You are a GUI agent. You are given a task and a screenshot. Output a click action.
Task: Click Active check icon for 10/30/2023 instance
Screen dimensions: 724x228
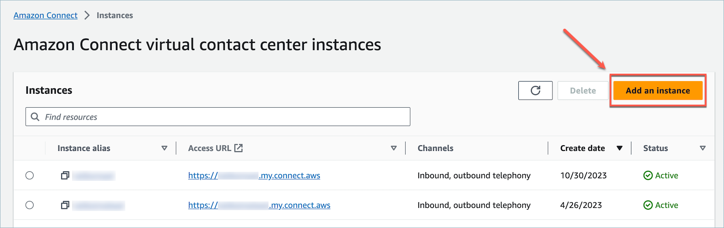coord(648,175)
